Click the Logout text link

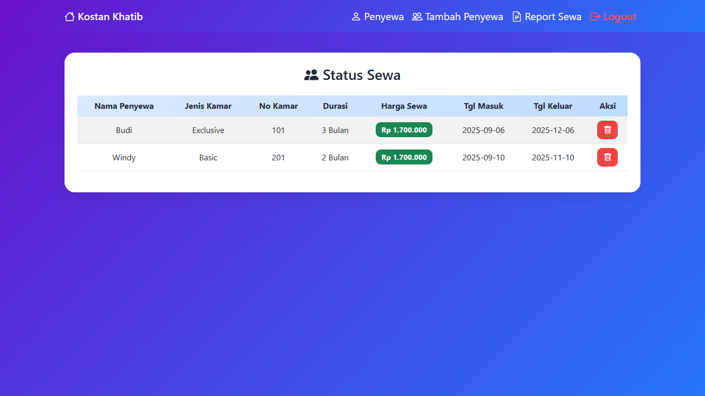click(620, 17)
